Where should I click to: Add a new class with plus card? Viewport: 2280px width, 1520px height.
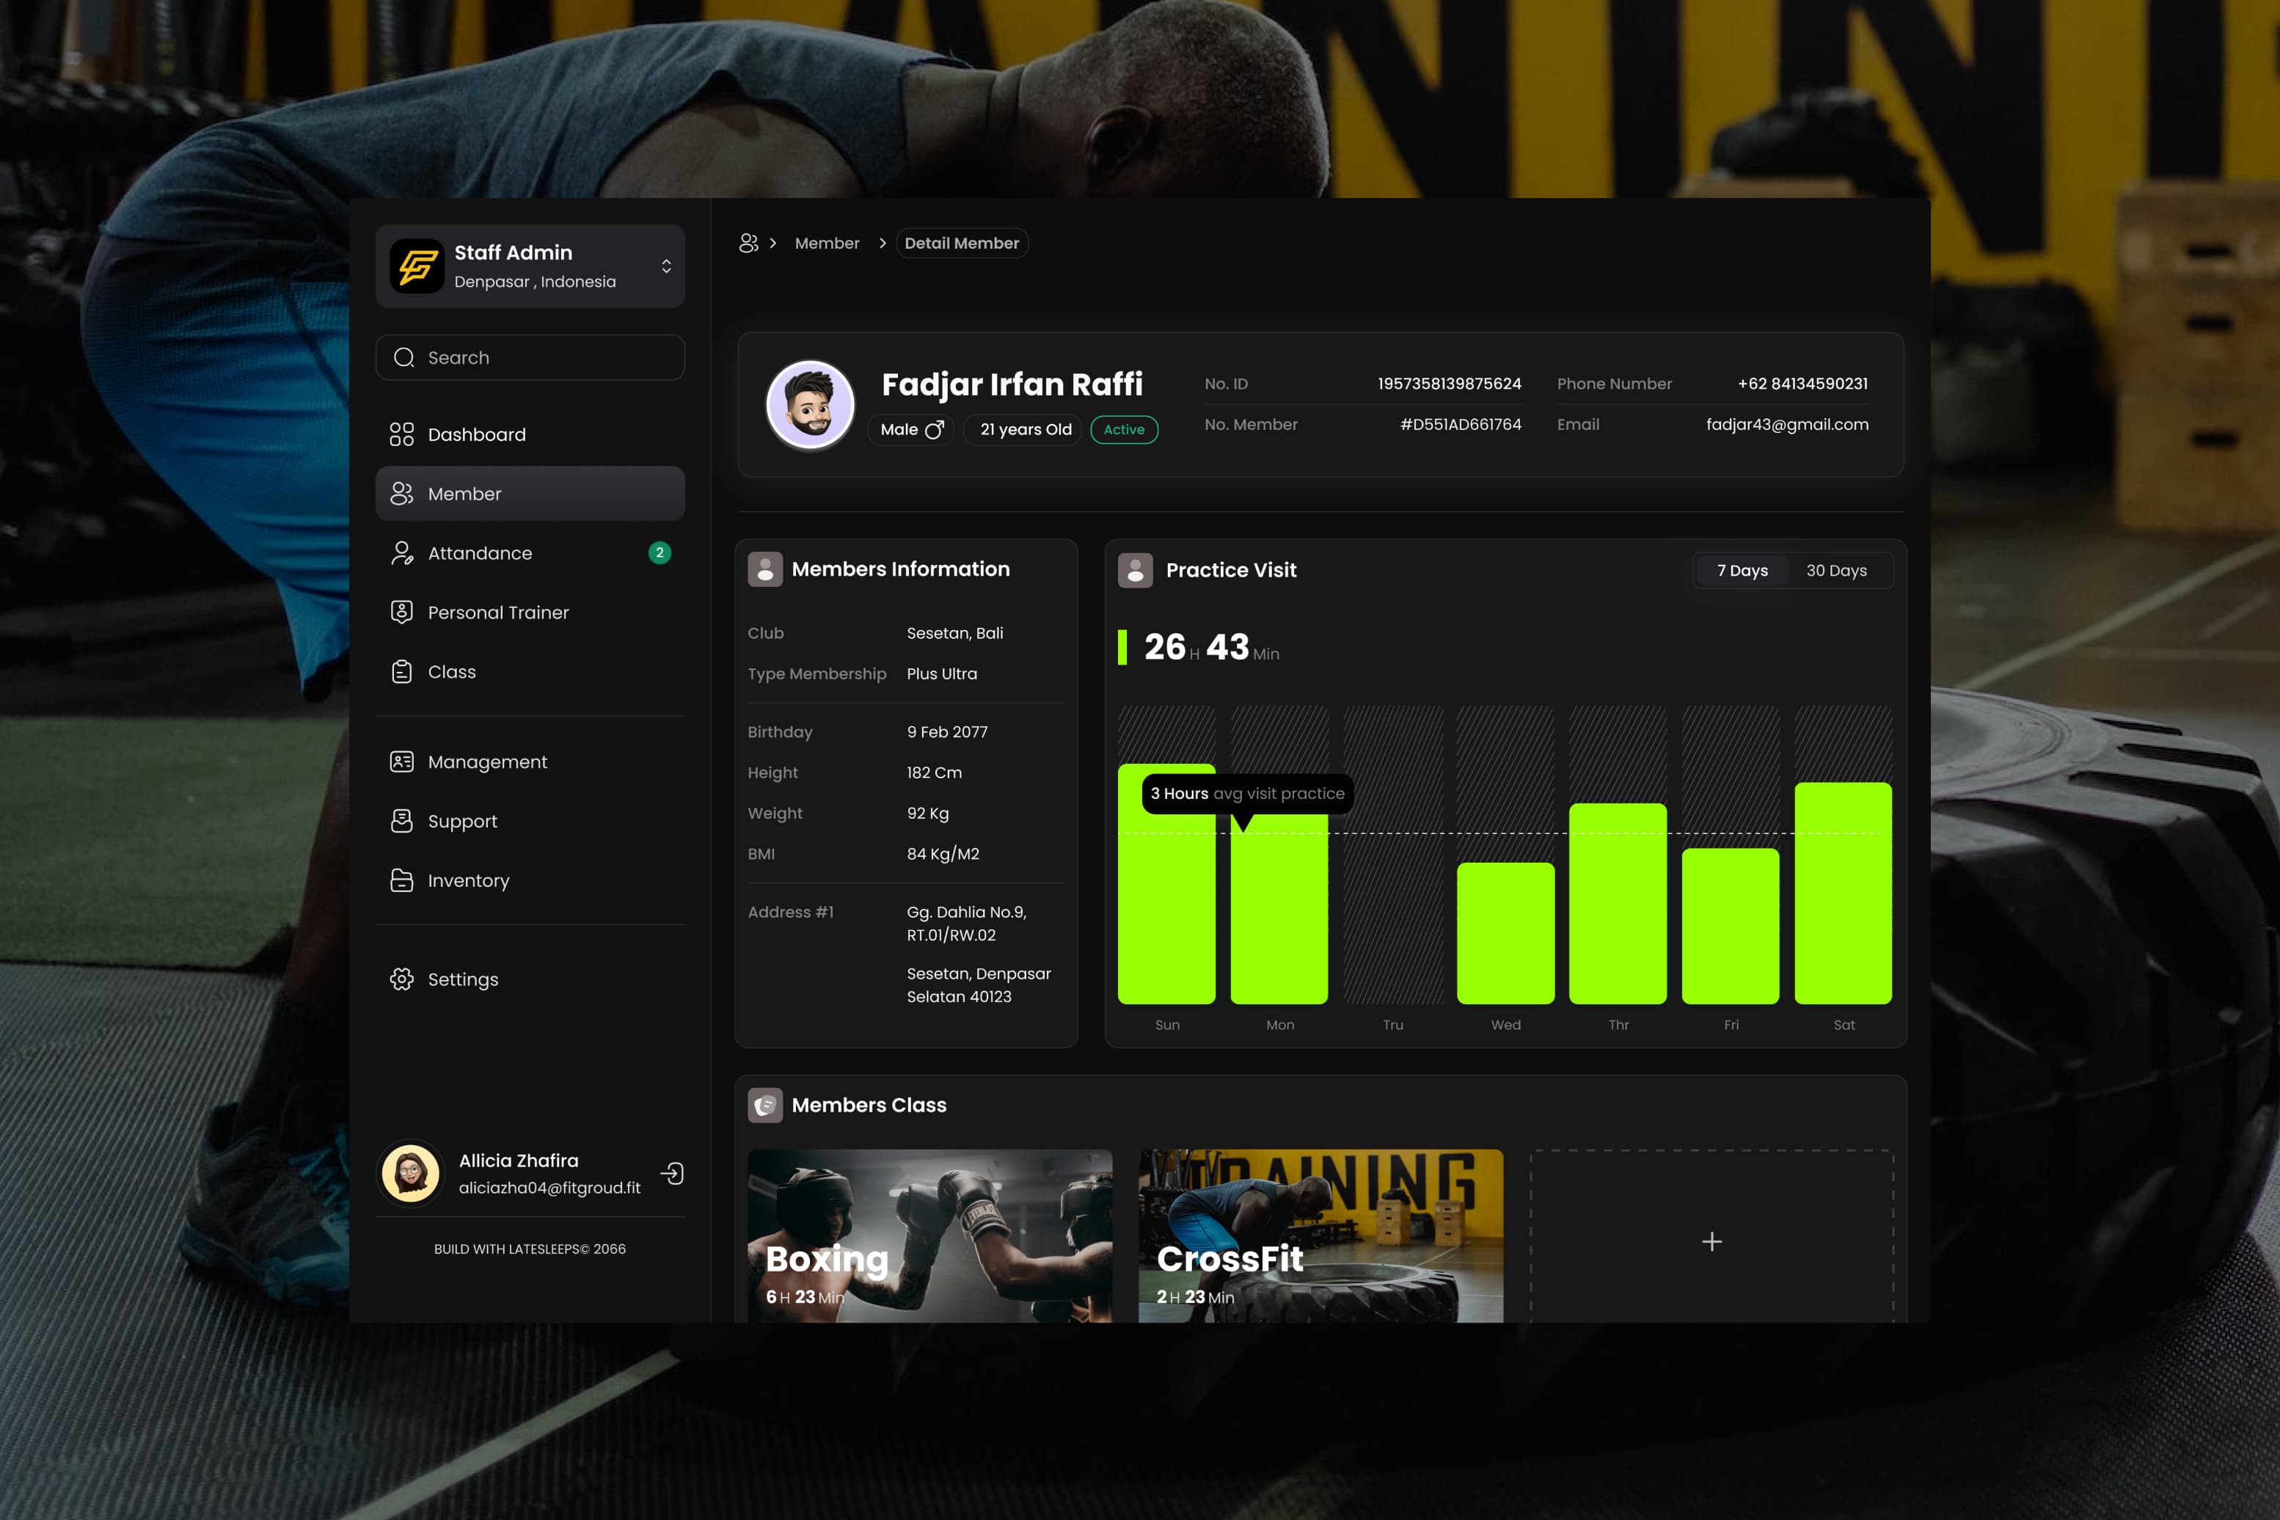[1711, 1241]
